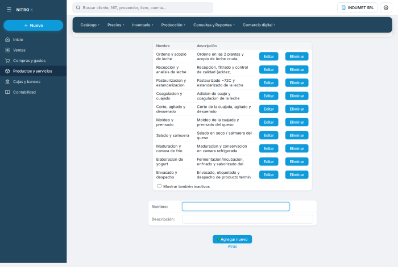
Task: Click the Nuevo button
Action: click(33, 26)
